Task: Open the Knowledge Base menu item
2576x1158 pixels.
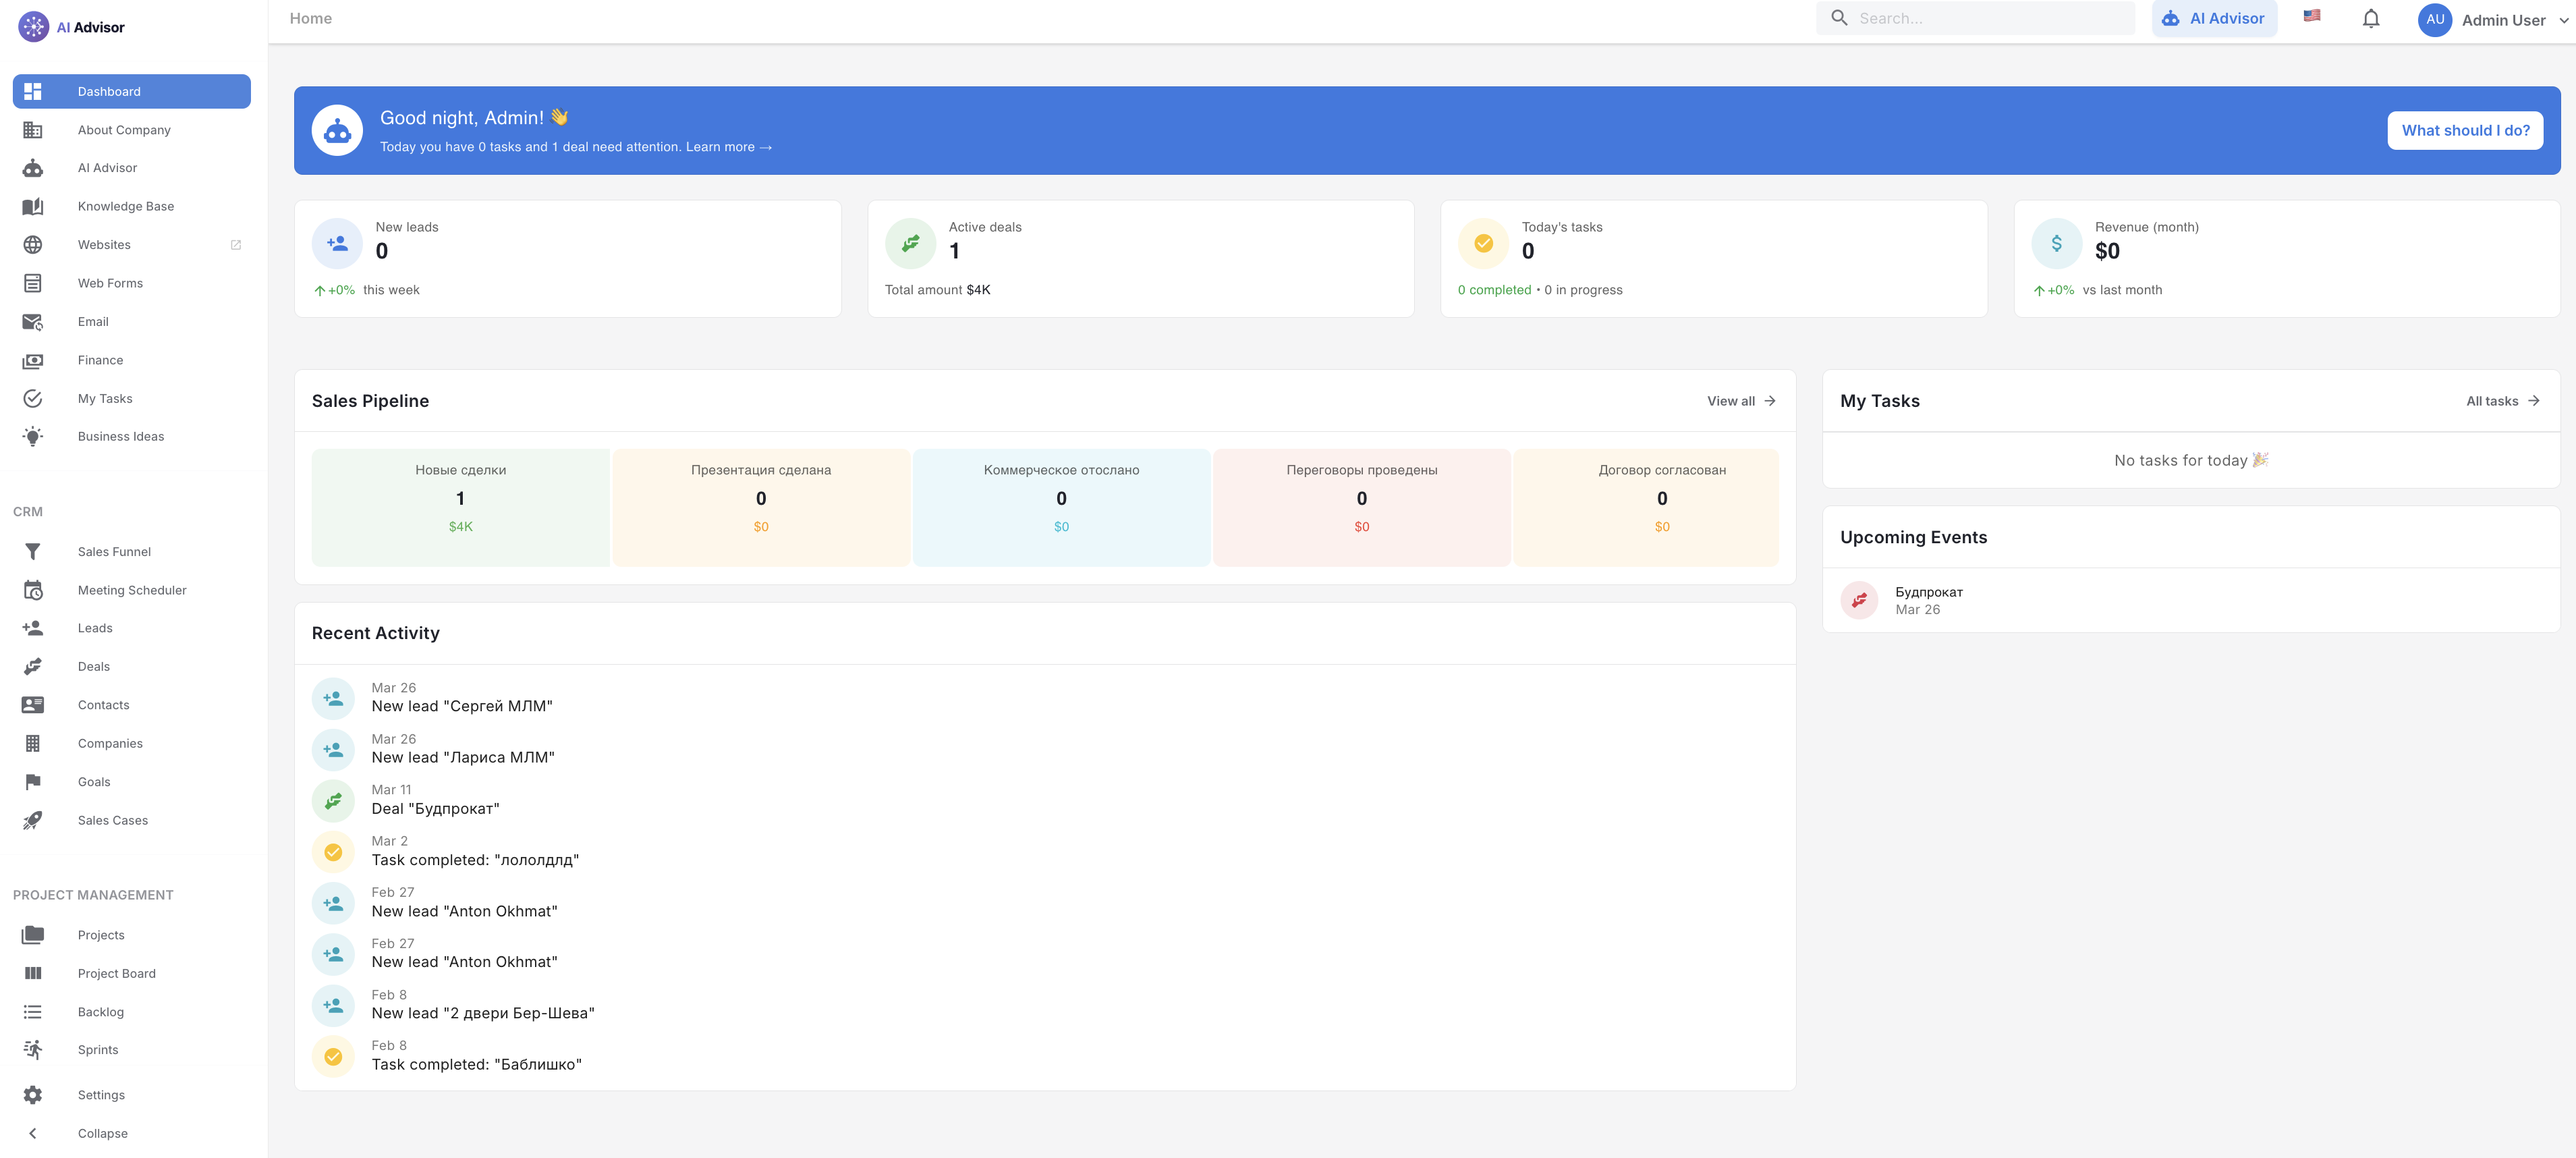Action: click(x=132, y=206)
